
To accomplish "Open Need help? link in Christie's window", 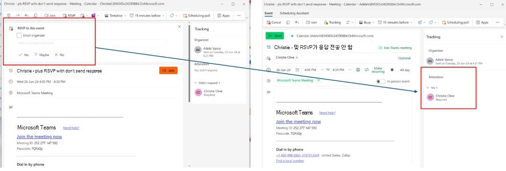I will point(71,128).
